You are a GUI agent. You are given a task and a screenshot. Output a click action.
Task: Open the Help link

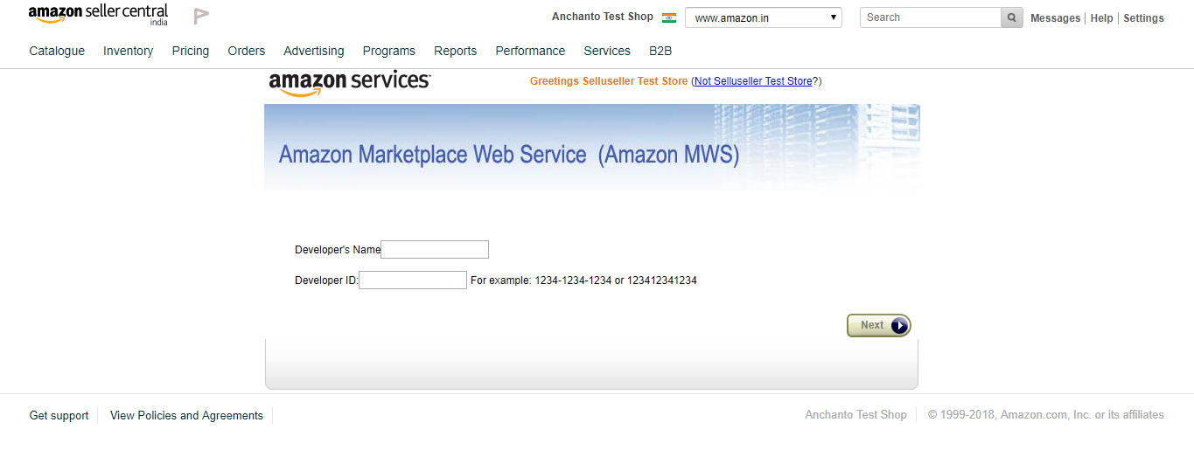pyautogui.click(x=1101, y=18)
